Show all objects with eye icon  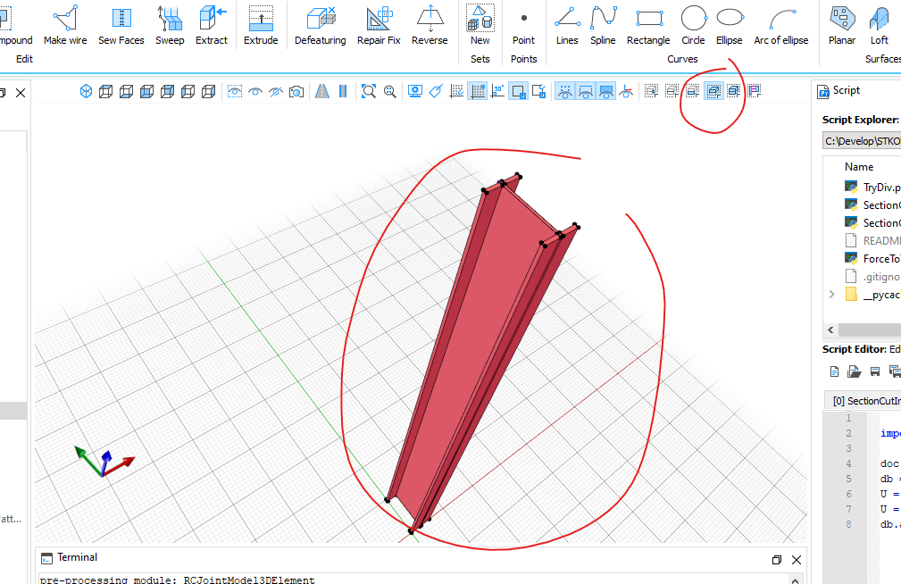pyautogui.click(x=255, y=91)
